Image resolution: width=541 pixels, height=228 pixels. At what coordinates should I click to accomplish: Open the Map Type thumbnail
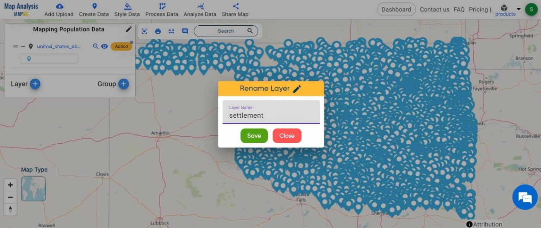pyautogui.click(x=33, y=189)
